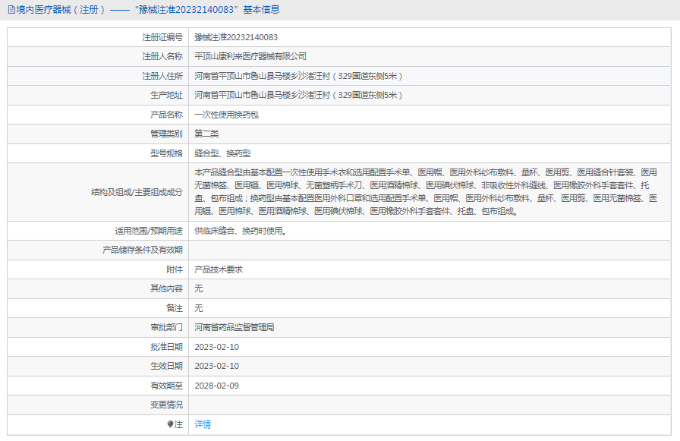Click the document icon beside the page title

[11, 10]
